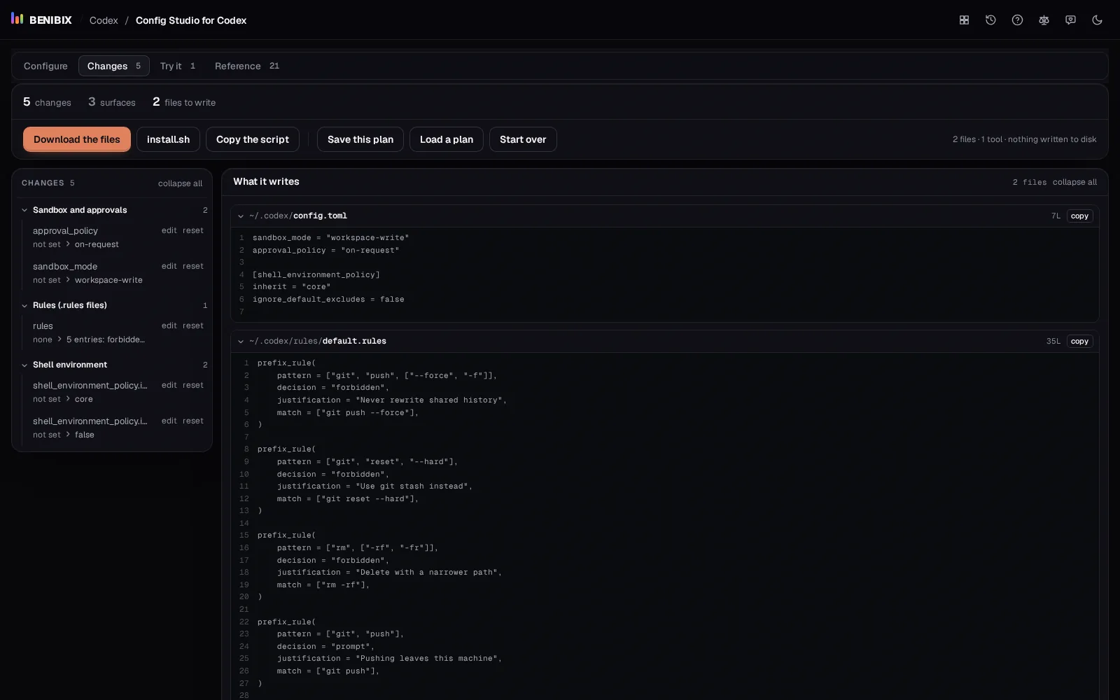Select the Changes tab
The image size is (1120, 700).
(114, 66)
